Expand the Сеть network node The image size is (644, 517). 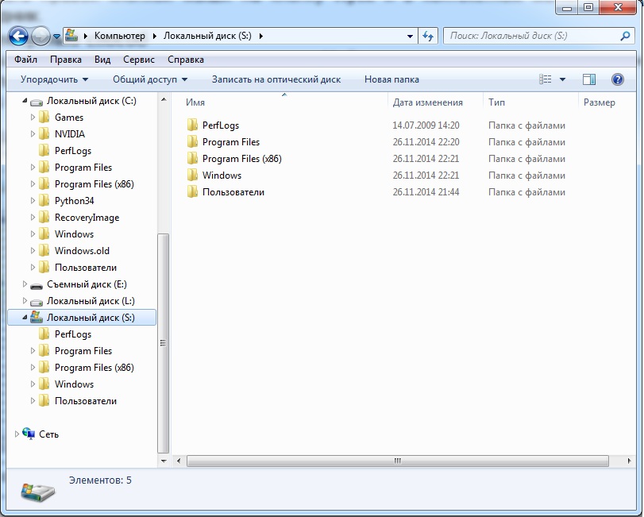[x=17, y=434]
